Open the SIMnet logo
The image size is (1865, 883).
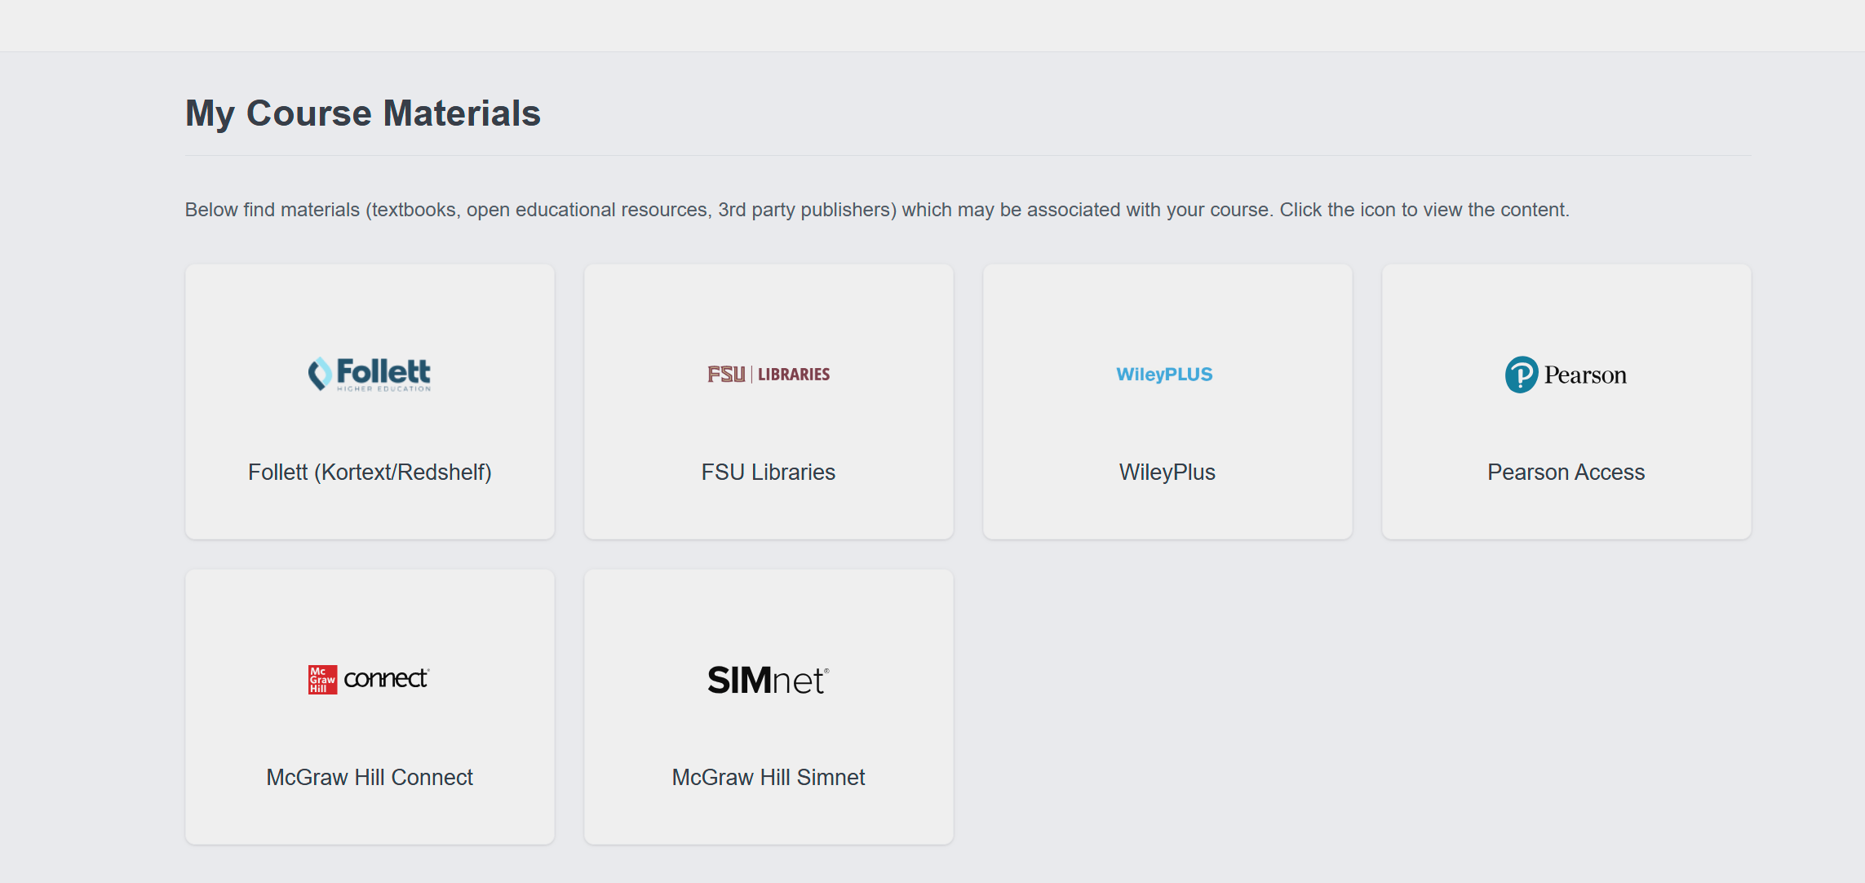tap(769, 680)
